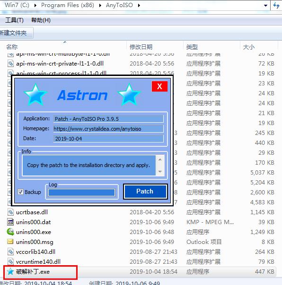Click the file name 破解补丁.exe
This screenshot has width=282, height=285.
[33, 271]
